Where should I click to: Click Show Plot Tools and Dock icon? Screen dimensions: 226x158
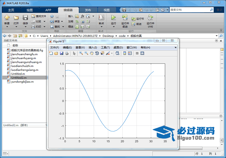[x=142, y=53]
